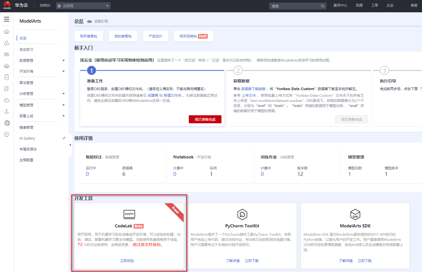
Task: Open the wave-shaped service icon in the left rail
Action: (7, 55)
